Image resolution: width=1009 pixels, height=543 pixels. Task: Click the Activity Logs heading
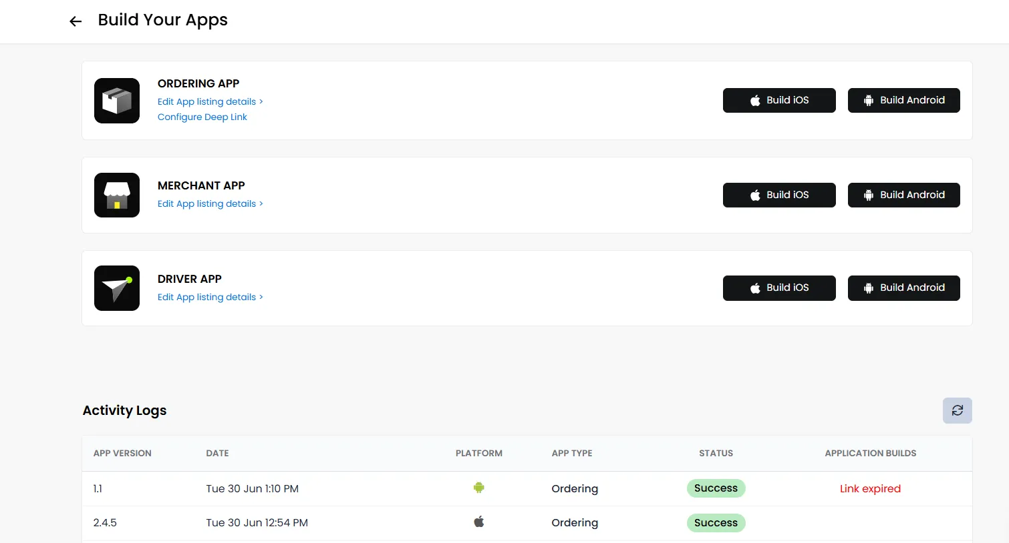pos(124,410)
